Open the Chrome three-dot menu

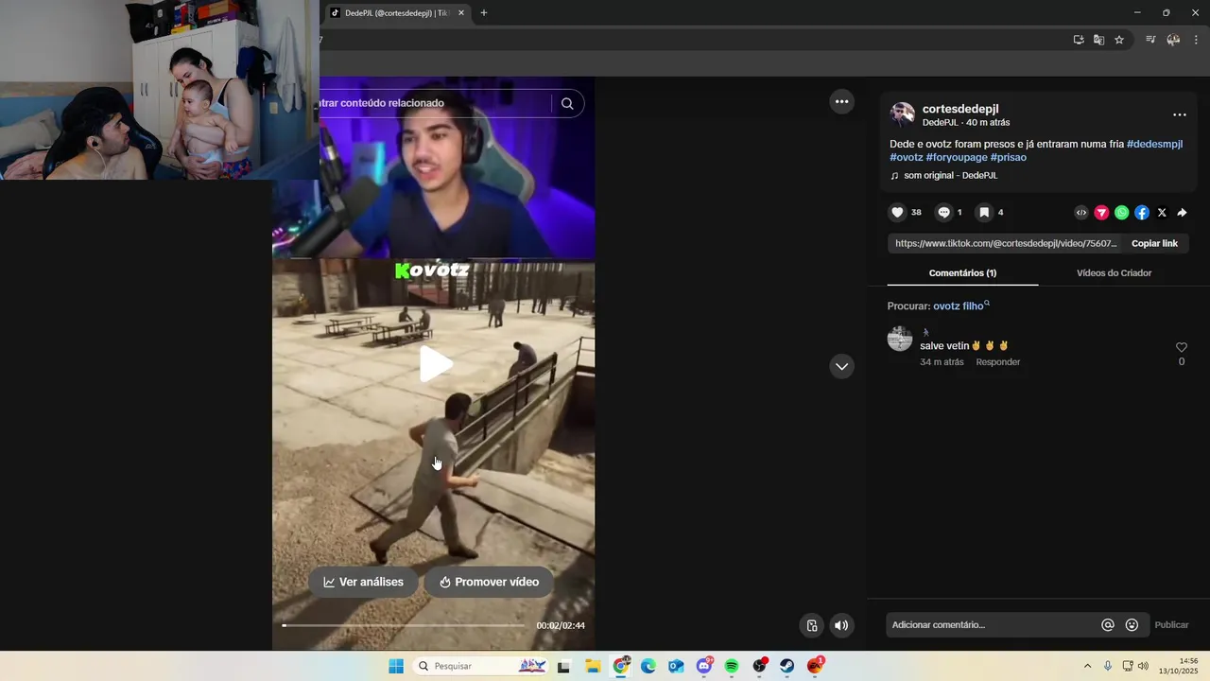(x=1196, y=40)
